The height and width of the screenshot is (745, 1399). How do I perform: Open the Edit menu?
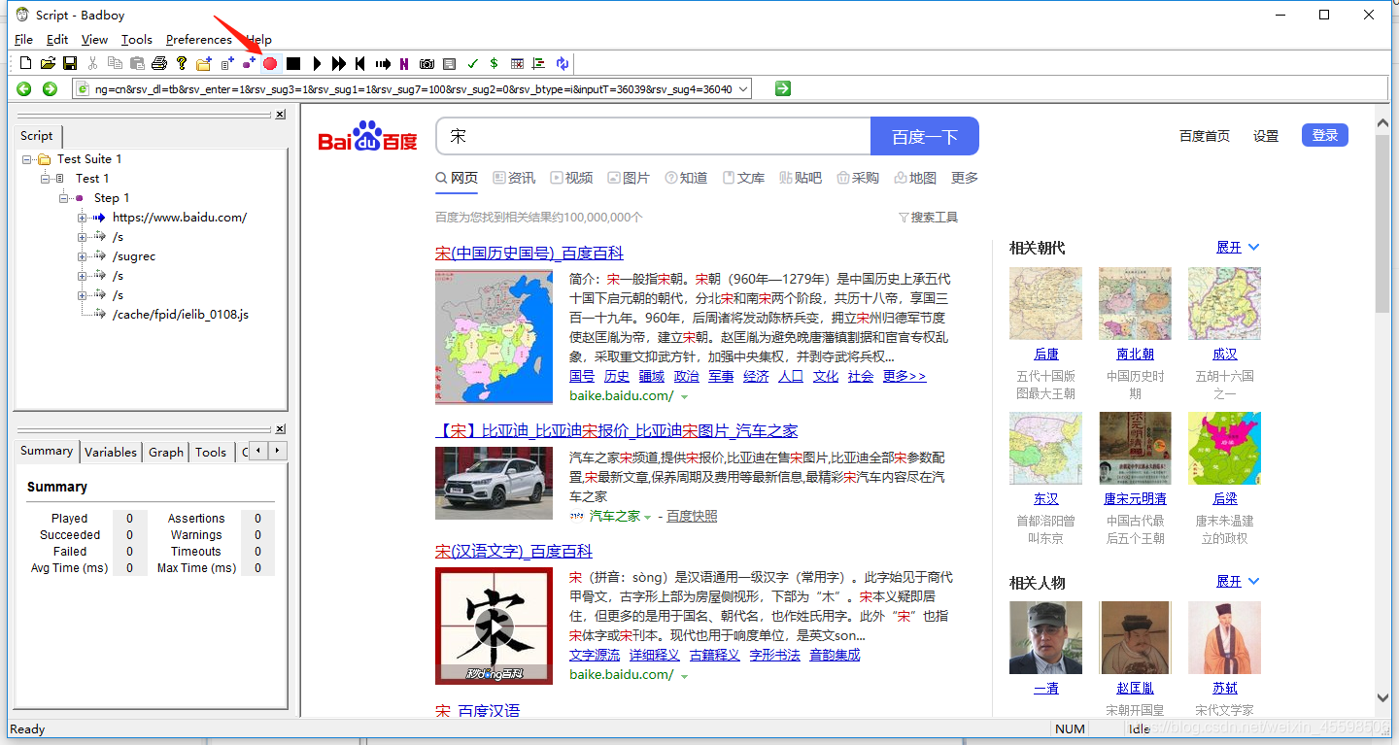(x=57, y=39)
